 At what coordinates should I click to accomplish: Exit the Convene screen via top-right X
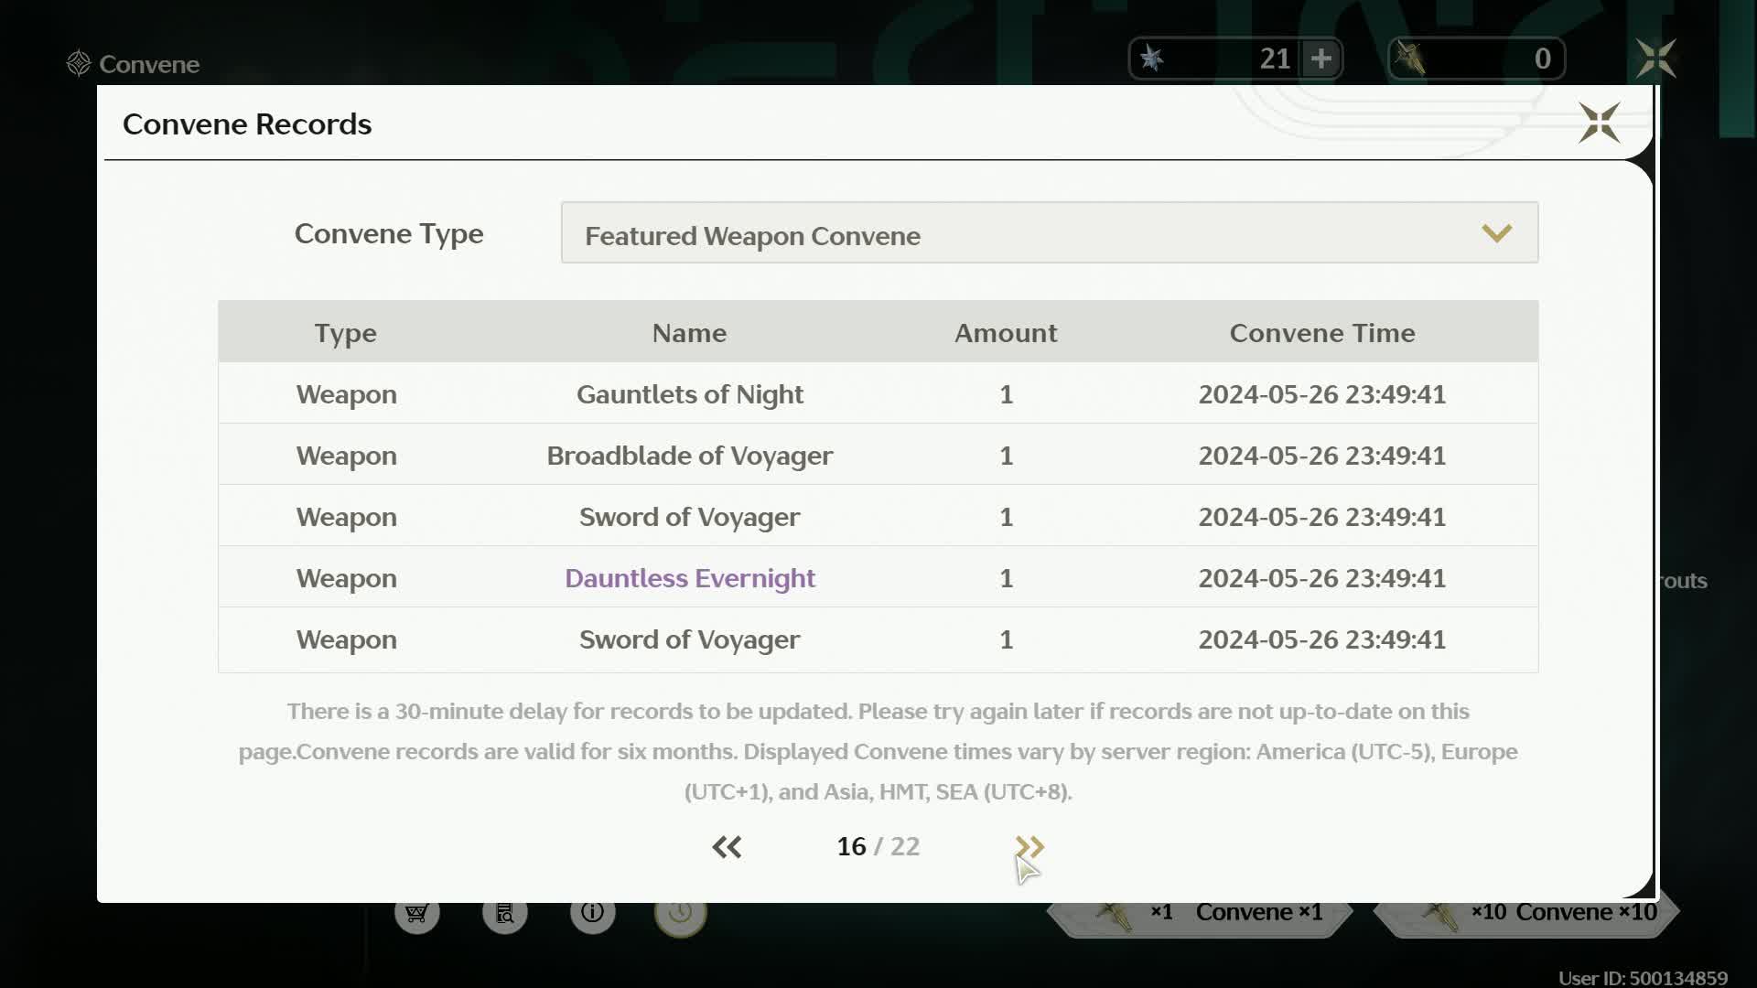[1657, 58]
